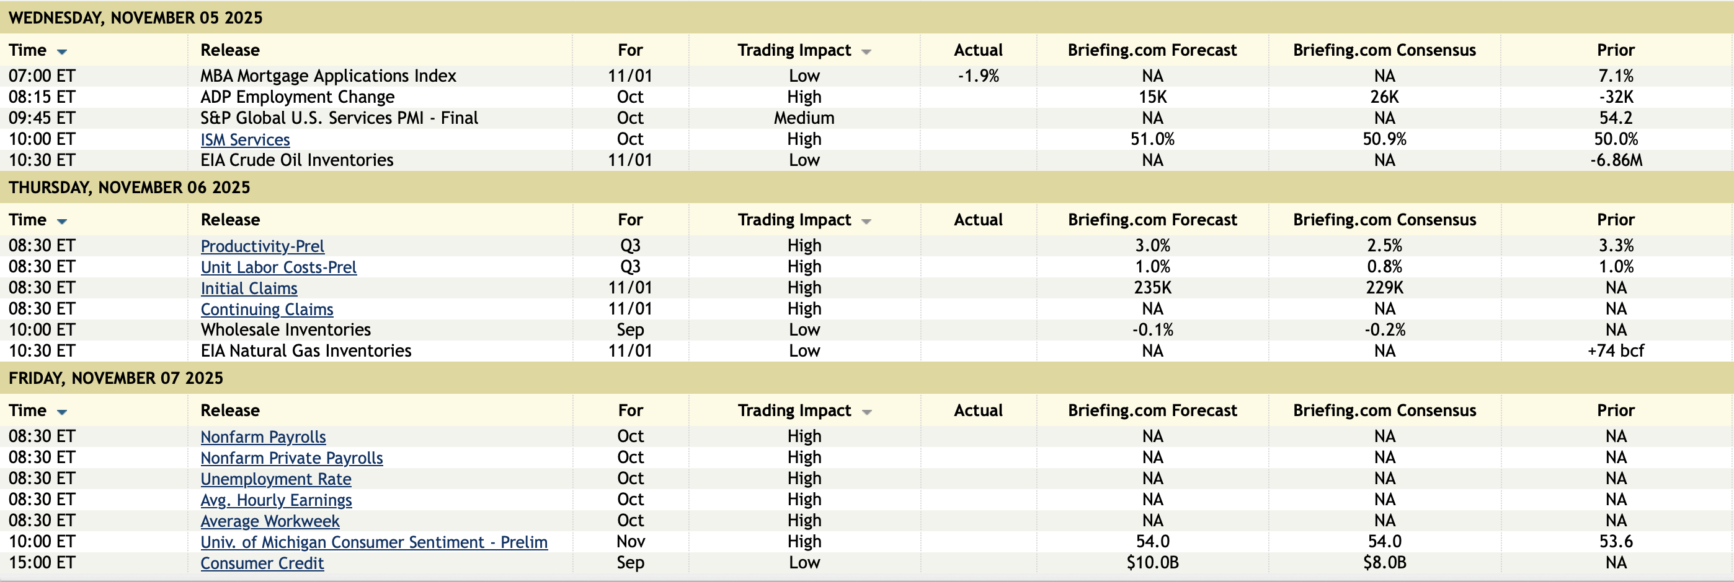The image size is (1734, 582).
Task: Open the Unemployment Rate link
Action: (x=275, y=479)
